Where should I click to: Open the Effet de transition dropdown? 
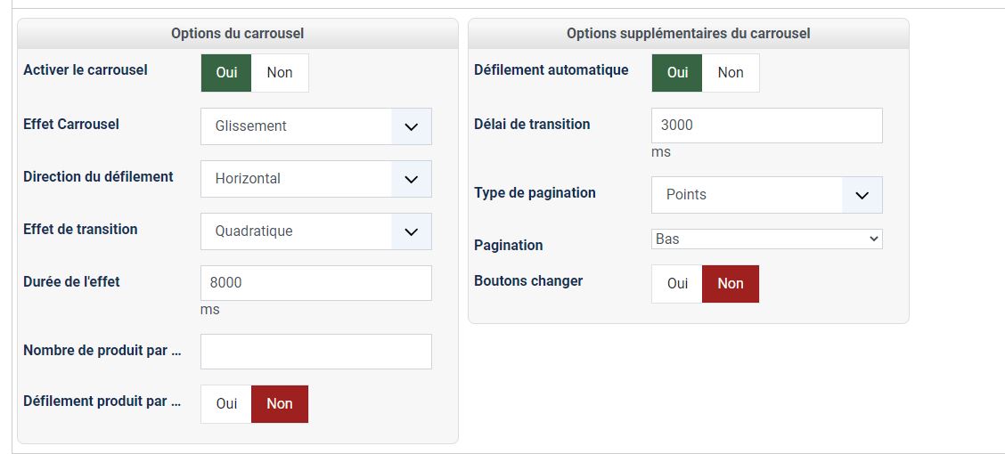tap(315, 231)
